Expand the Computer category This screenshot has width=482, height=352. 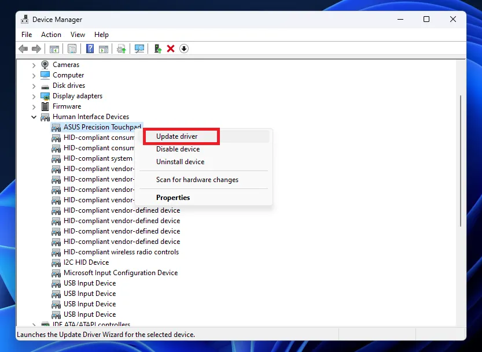(x=34, y=76)
